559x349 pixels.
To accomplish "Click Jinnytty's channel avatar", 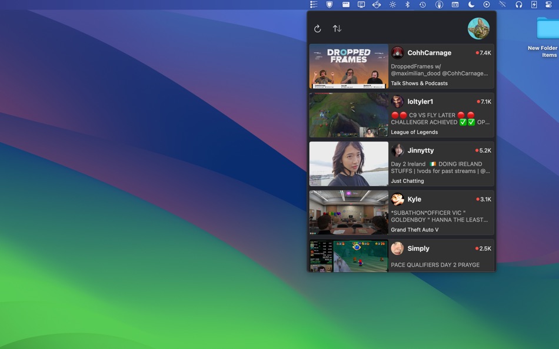I will click(x=398, y=150).
